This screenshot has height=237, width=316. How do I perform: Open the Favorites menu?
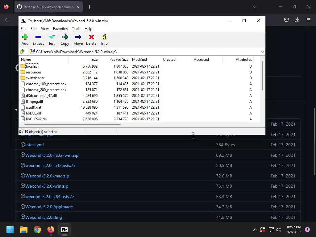tap(60, 29)
